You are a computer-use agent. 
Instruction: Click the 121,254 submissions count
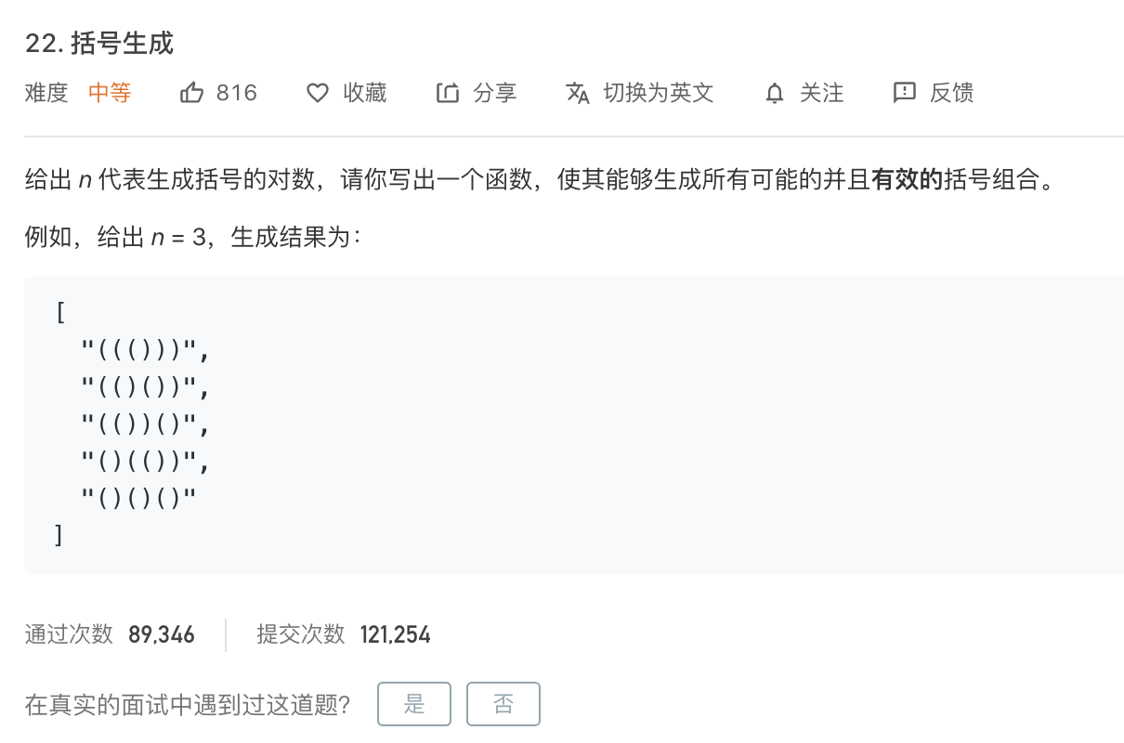[x=395, y=634]
